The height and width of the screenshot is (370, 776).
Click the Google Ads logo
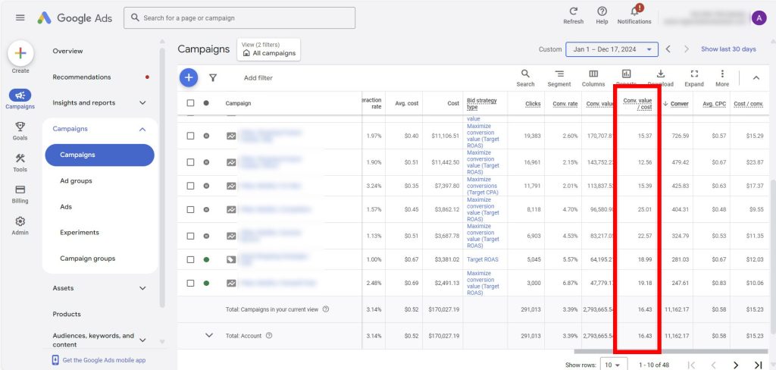point(75,18)
